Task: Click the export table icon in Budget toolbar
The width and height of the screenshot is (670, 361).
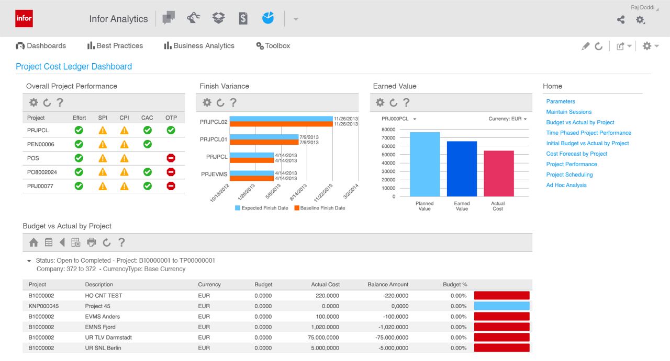Action: click(x=75, y=242)
